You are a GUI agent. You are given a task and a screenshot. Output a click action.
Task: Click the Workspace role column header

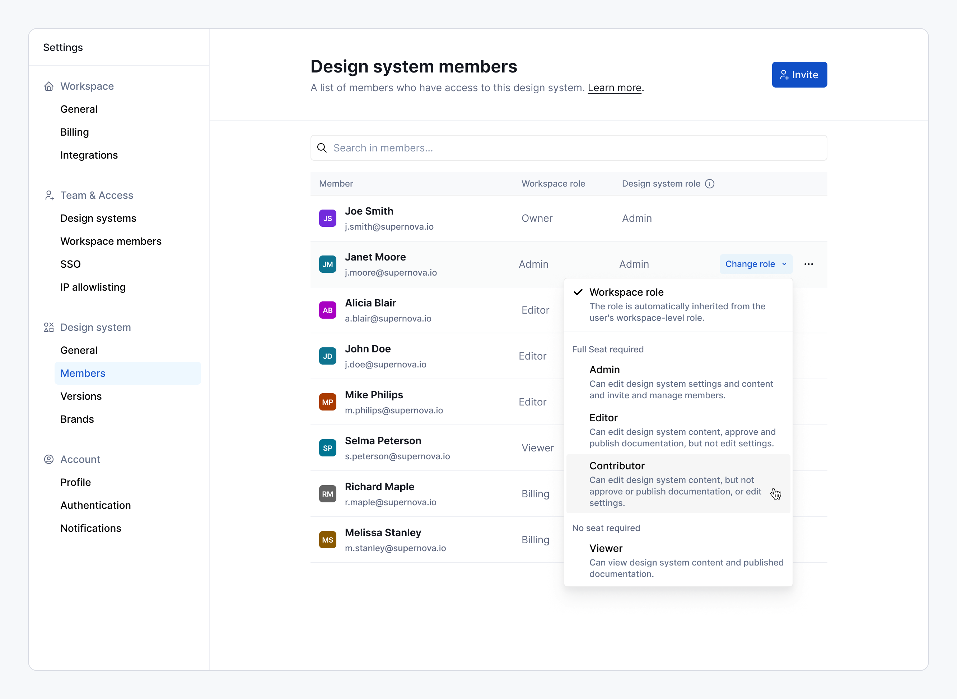click(x=553, y=184)
